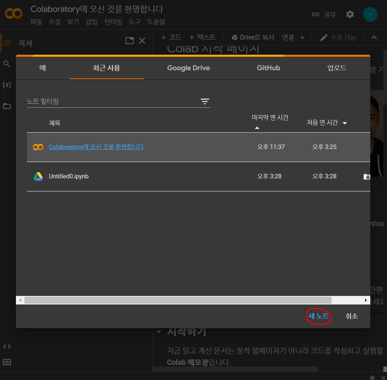Click the 제목 column header
Image resolution: width=387 pixels, height=380 pixels.
(55, 123)
